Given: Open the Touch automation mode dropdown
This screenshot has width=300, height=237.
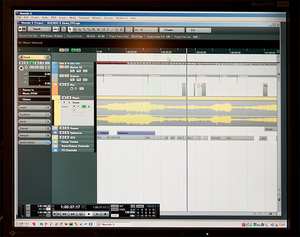Looking at the screenshot, I should pos(40,29).
